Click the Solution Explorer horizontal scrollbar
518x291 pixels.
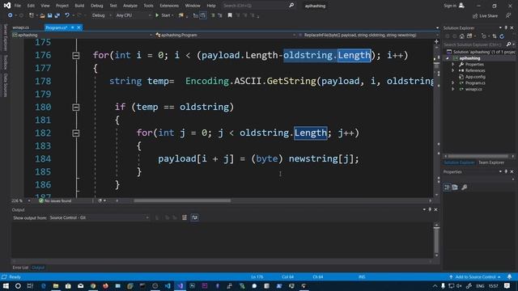pos(478,156)
